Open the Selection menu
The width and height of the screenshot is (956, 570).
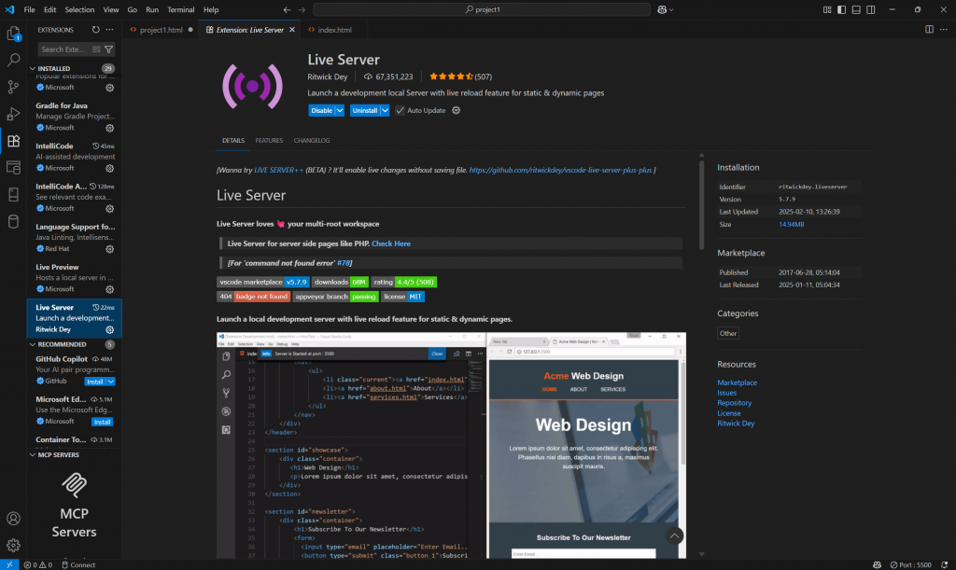[x=79, y=9]
